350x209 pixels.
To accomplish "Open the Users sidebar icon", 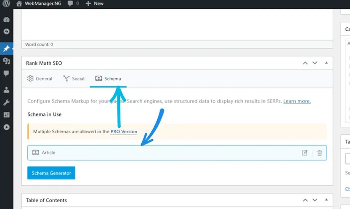I will pyautogui.click(x=6, y=90).
